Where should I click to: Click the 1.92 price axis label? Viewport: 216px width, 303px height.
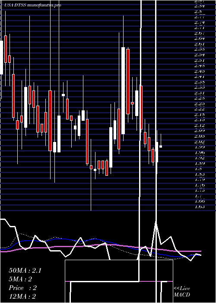[200, 158]
